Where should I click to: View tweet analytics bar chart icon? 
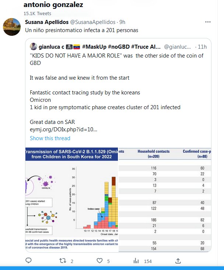[136, 261]
